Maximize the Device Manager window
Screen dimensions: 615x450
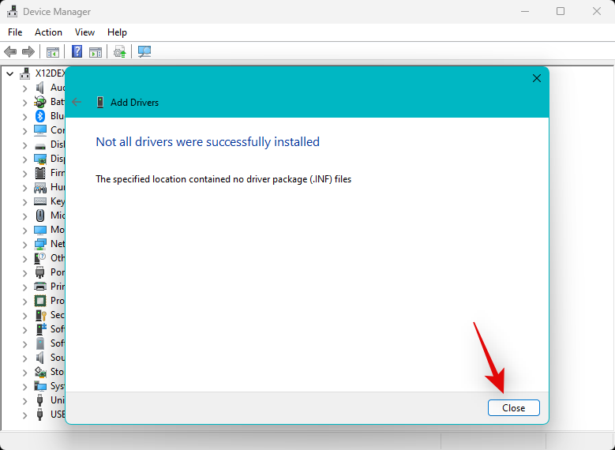(x=561, y=11)
